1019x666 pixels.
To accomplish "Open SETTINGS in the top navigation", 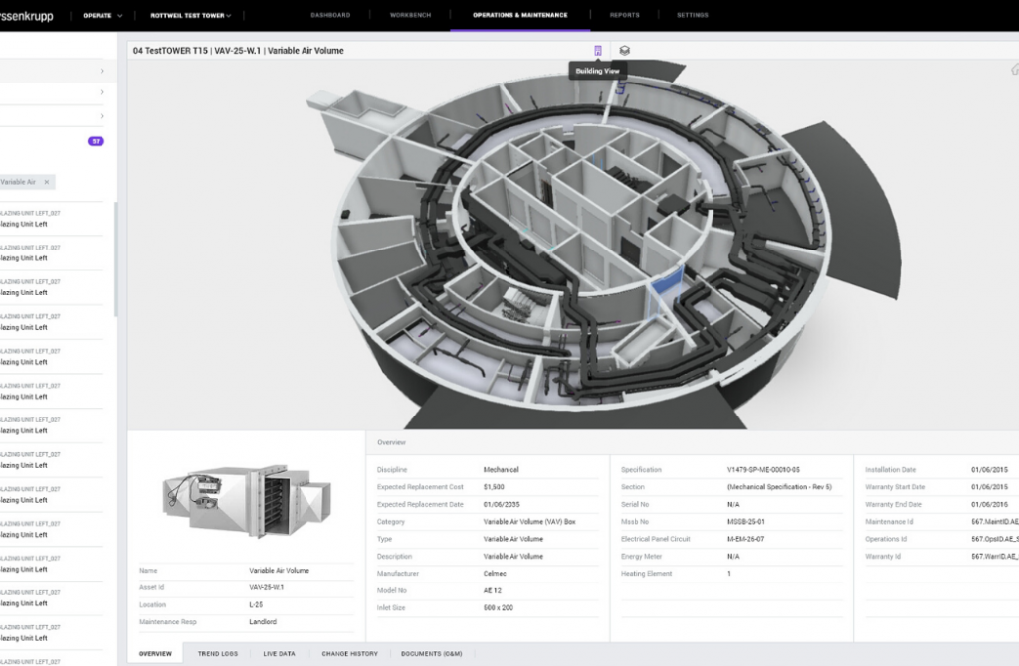I will (x=693, y=15).
